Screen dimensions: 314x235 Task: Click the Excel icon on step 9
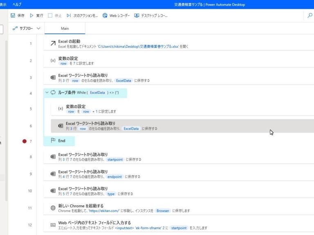pyautogui.click(x=53, y=174)
